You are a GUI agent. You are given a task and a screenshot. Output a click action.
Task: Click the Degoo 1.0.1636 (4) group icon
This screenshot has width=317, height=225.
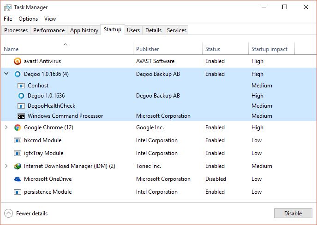point(18,74)
